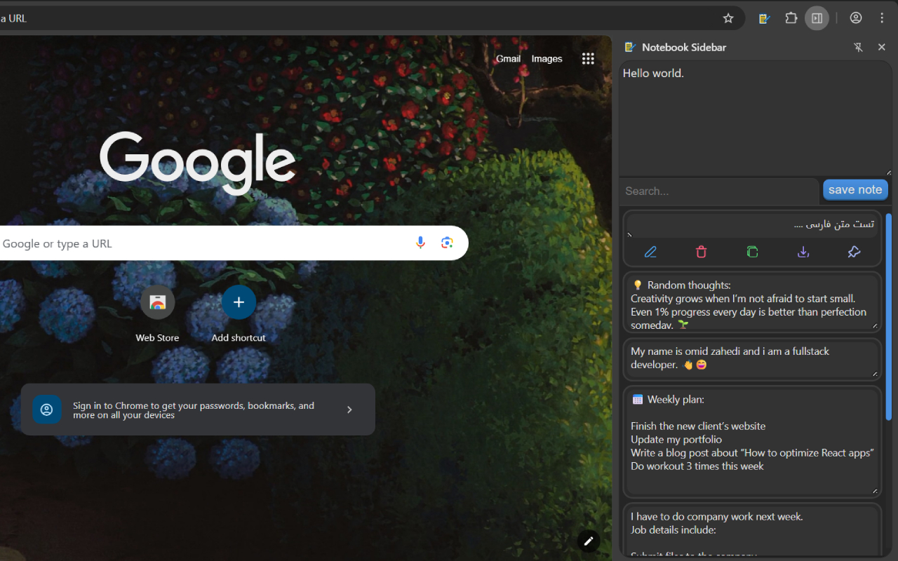Screen dimensions: 898x561
Task: Open the Chrome profile avatar menu
Action: click(856, 18)
